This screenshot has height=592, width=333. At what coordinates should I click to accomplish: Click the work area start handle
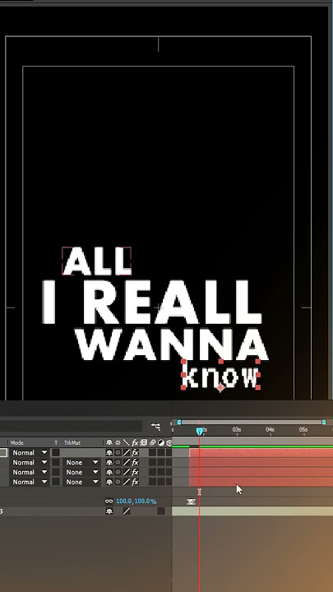[179, 422]
